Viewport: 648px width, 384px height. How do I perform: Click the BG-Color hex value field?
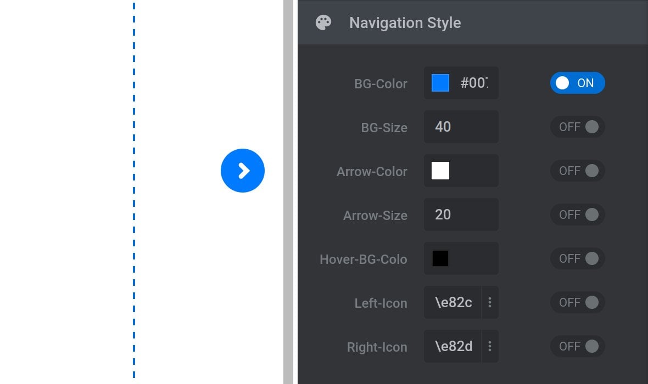(474, 83)
